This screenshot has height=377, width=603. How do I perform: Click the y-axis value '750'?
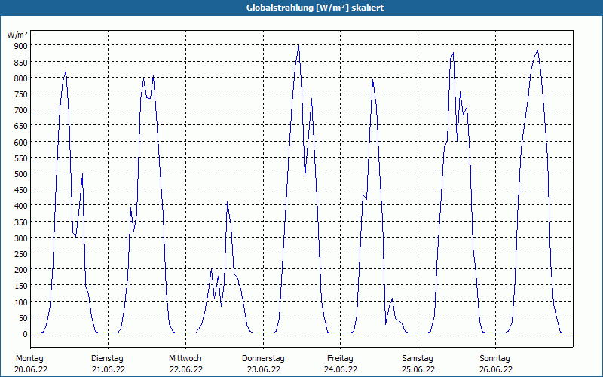coord(21,93)
